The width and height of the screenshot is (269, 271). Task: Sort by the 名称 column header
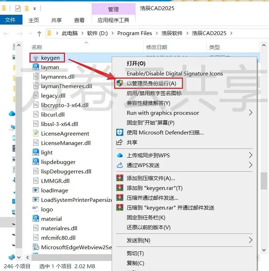37,47
